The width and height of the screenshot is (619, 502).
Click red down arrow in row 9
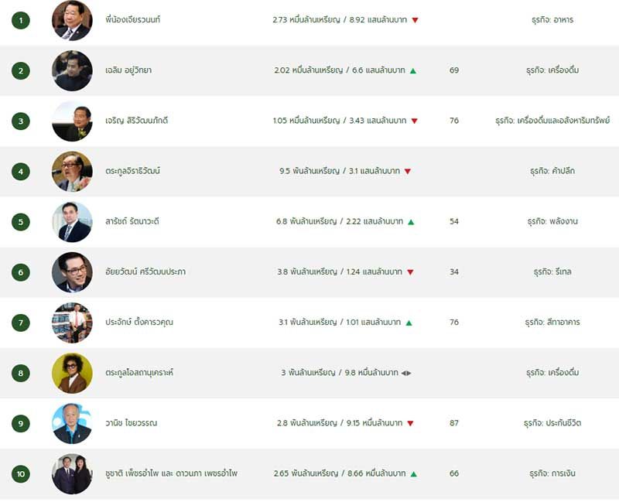tap(410, 423)
